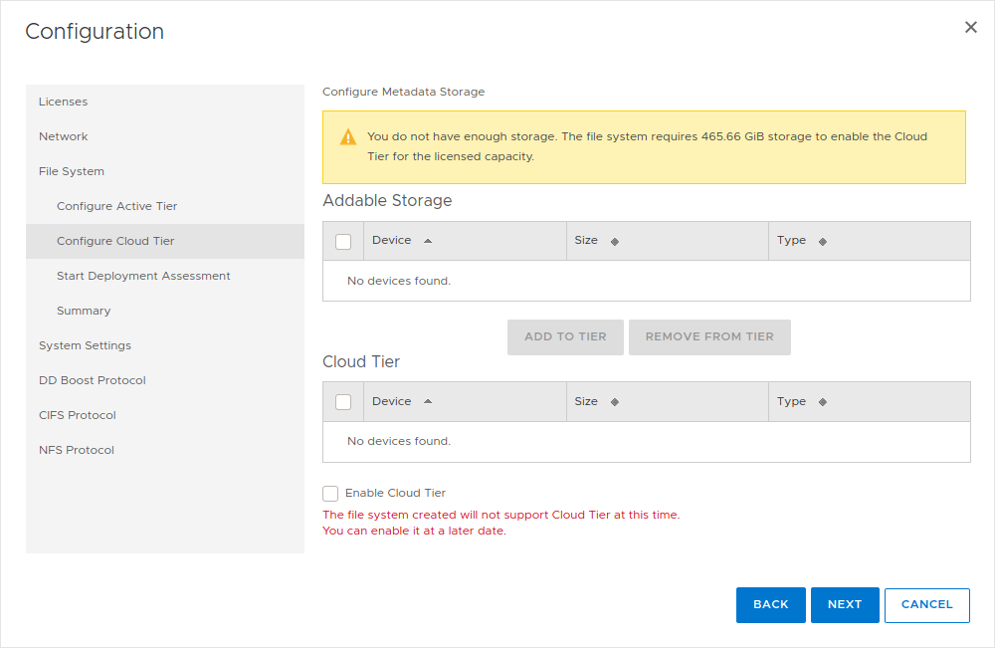Click REMOVE FROM TIER

click(x=709, y=337)
